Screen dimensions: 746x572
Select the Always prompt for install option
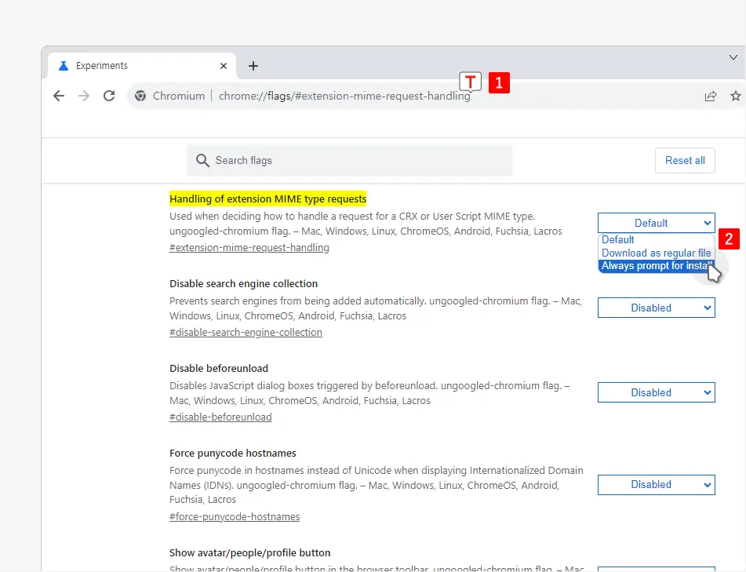click(656, 266)
